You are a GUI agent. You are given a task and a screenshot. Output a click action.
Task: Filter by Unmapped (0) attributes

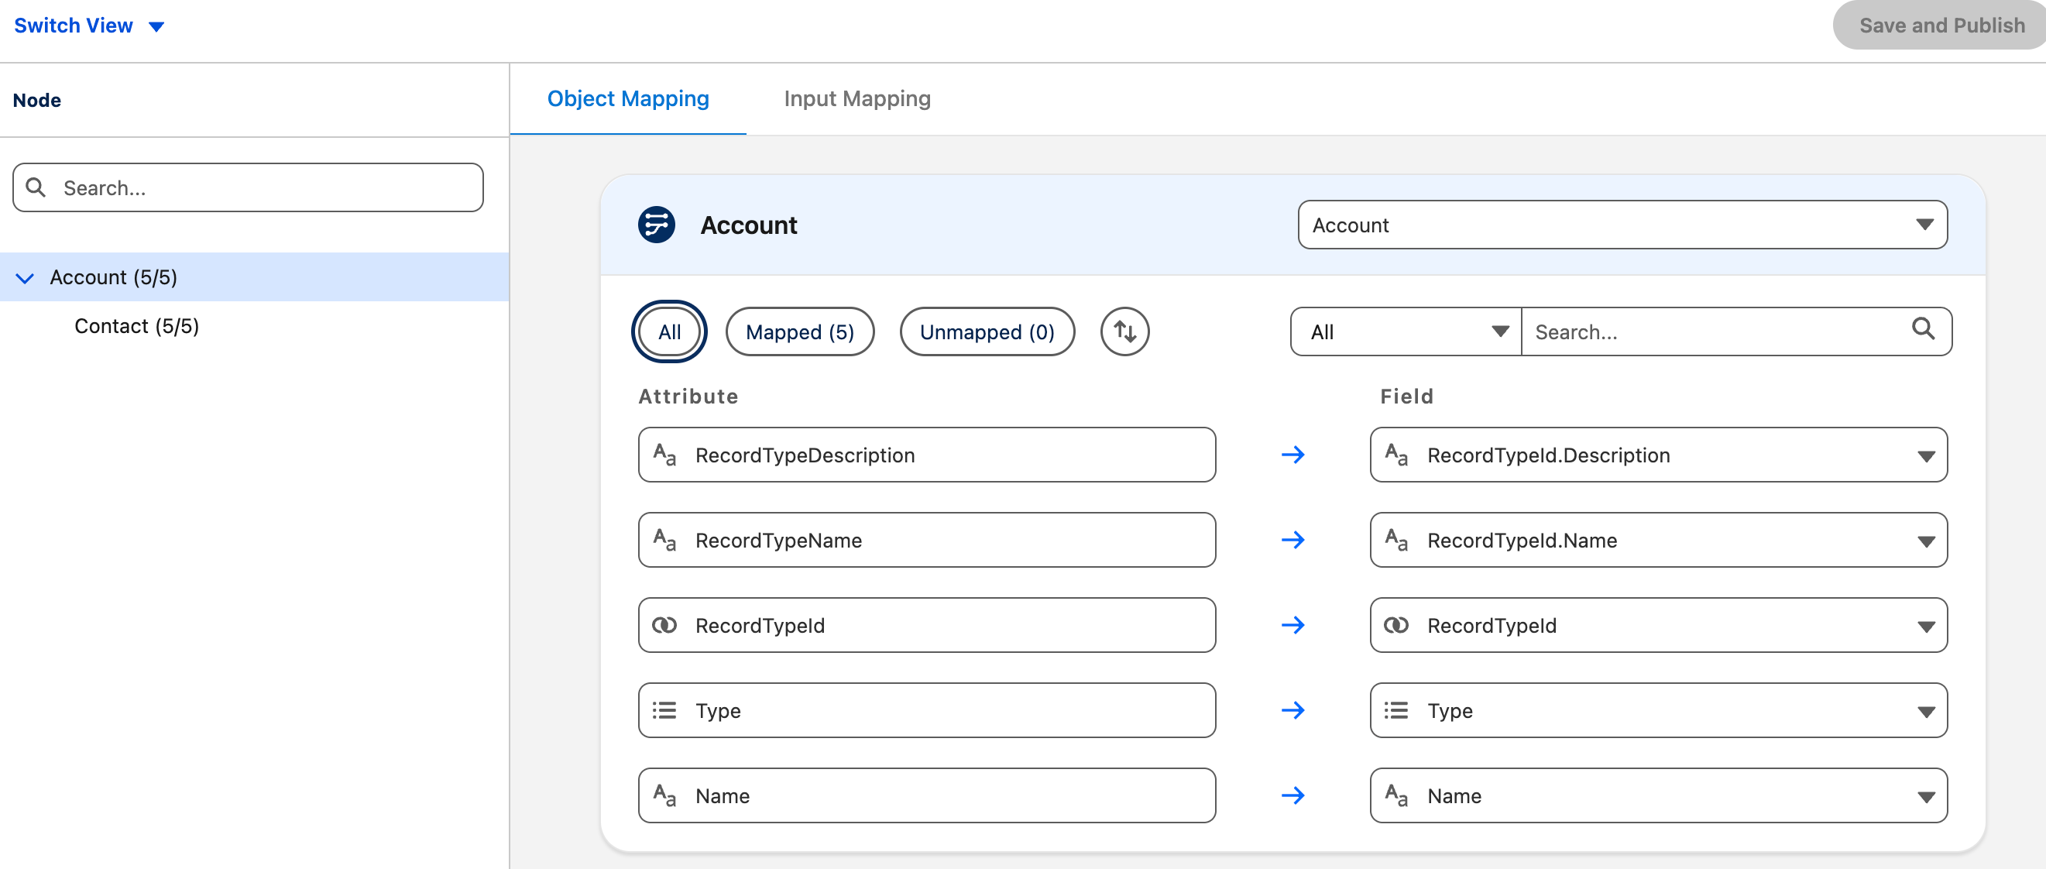987,331
